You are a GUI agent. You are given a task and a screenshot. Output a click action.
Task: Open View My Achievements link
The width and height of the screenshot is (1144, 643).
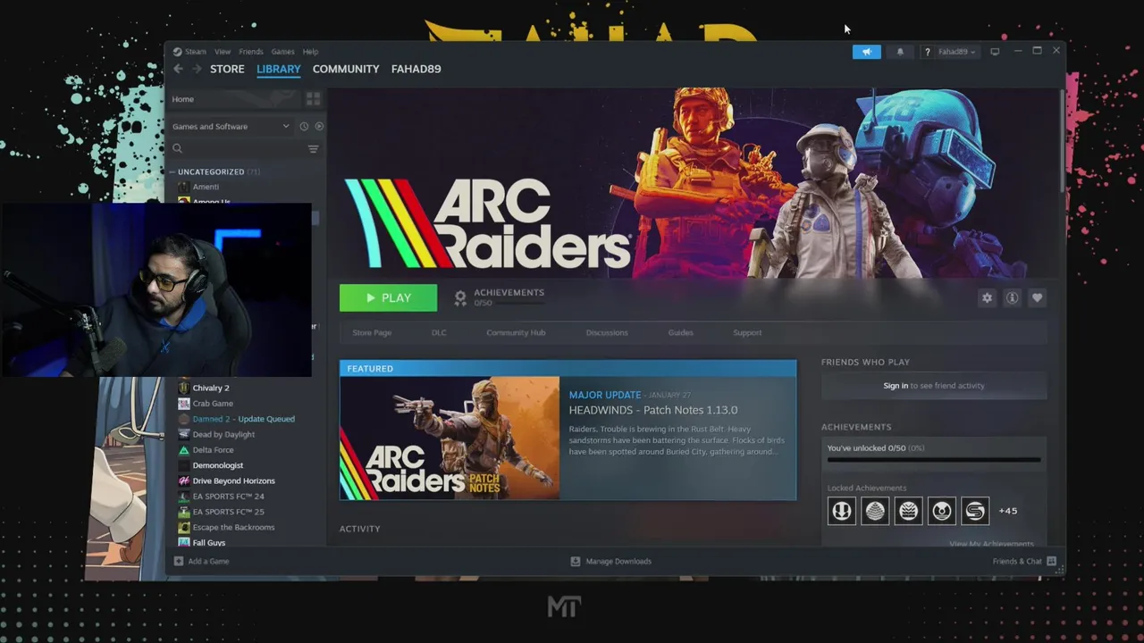click(991, 544)
